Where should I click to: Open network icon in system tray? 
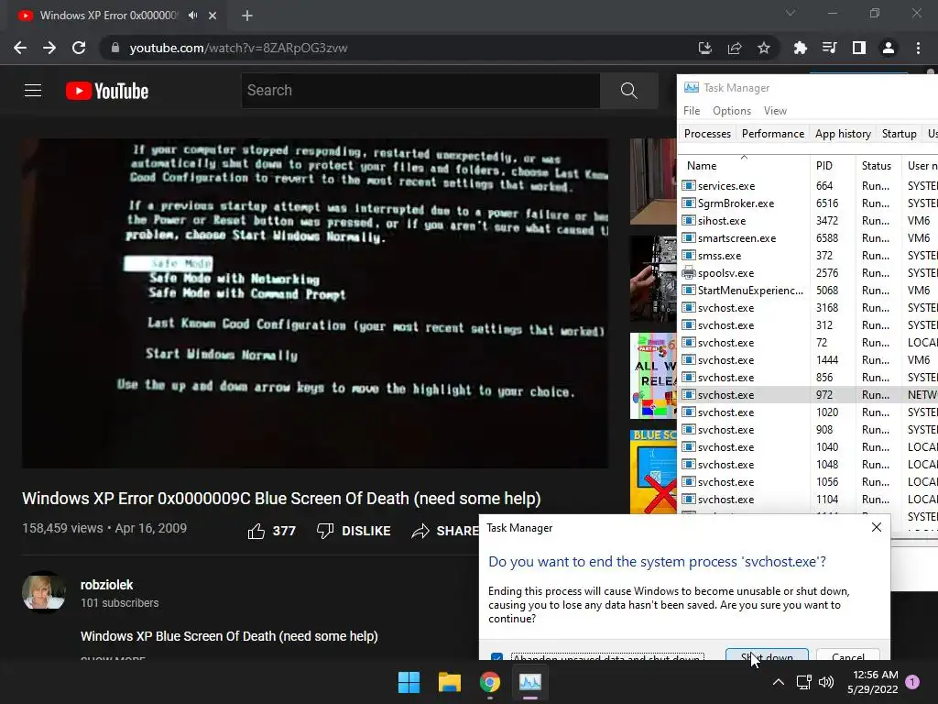pos(803,682)
